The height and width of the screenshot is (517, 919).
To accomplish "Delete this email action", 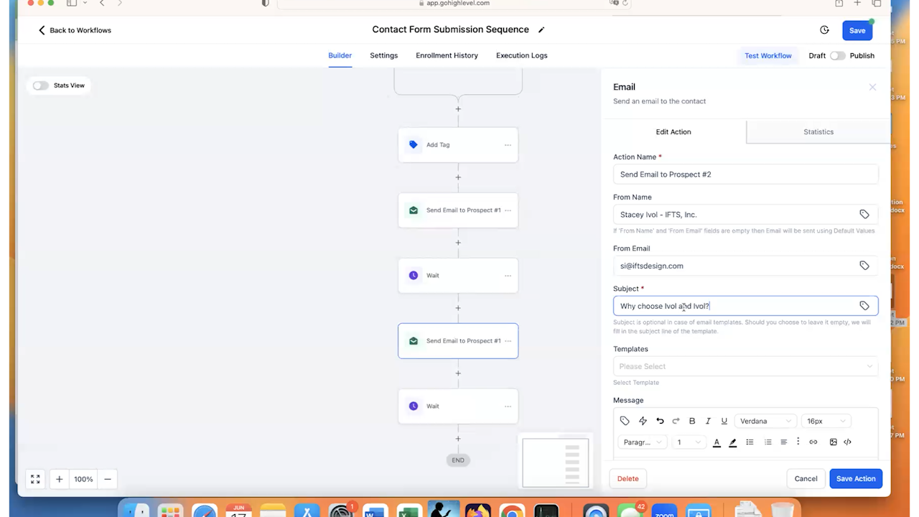I will 628,478.
